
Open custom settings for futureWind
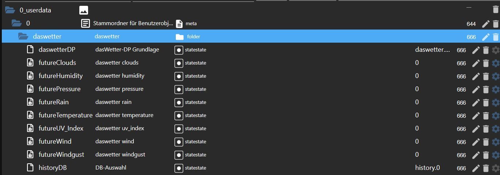(x=496, y=142)
